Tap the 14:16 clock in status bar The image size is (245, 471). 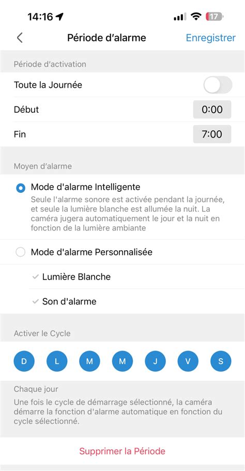pyautogui.click(x=40, y=17)
